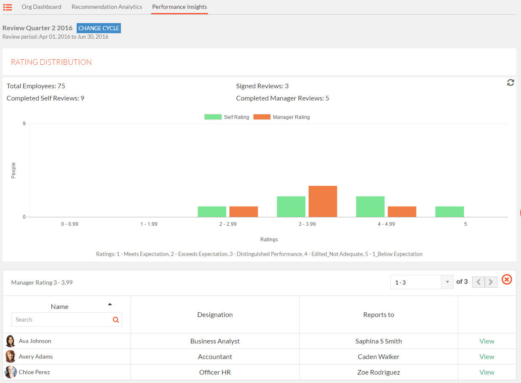This screenshot has height=383, width=521.
Task: Click Chloe Perez's avatar
Action: tap(11, 372)
